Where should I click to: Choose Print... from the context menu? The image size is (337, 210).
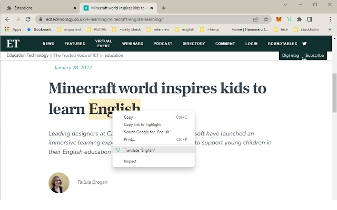[x=153, y=139]
